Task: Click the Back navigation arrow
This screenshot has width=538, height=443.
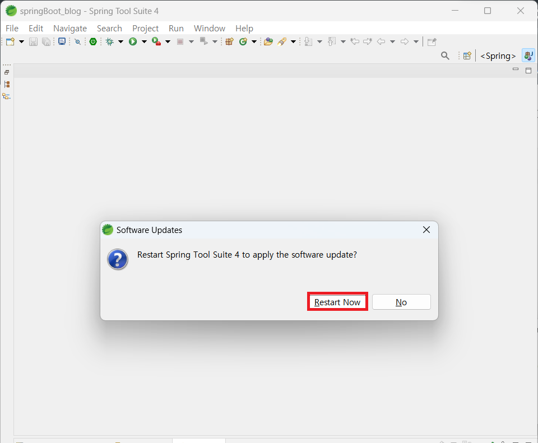Action: point(381,41)
